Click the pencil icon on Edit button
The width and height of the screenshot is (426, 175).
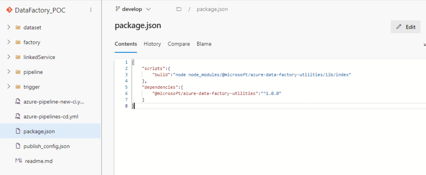pos(399,27)
